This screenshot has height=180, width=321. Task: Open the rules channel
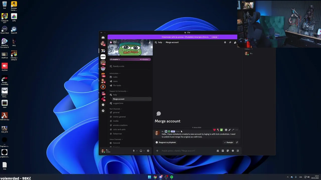coord(130,77)
